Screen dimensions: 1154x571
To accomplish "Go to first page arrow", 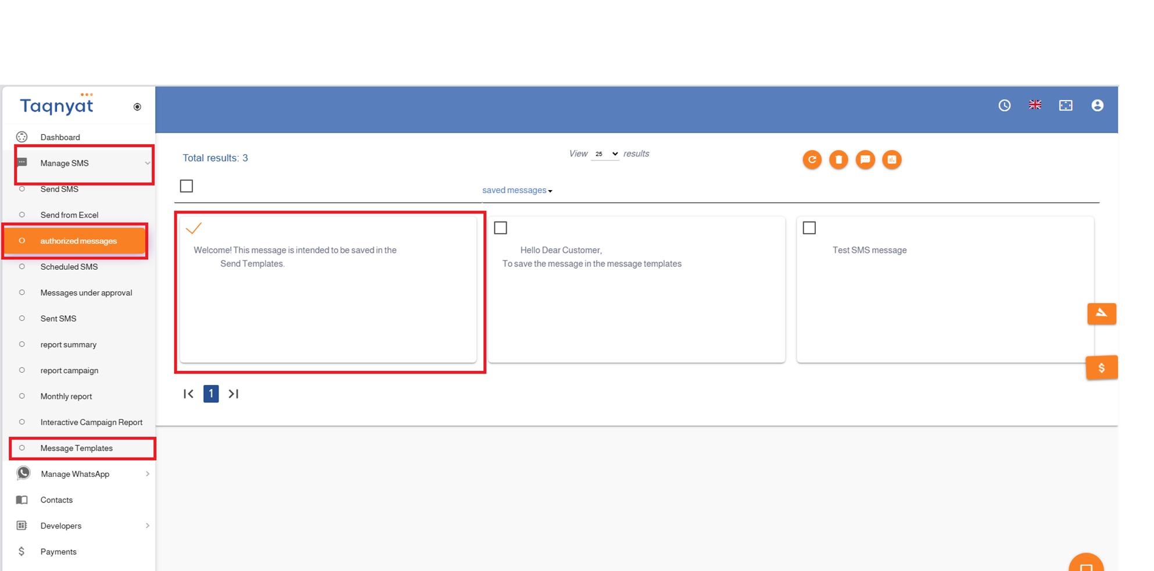I will (188, 394).
